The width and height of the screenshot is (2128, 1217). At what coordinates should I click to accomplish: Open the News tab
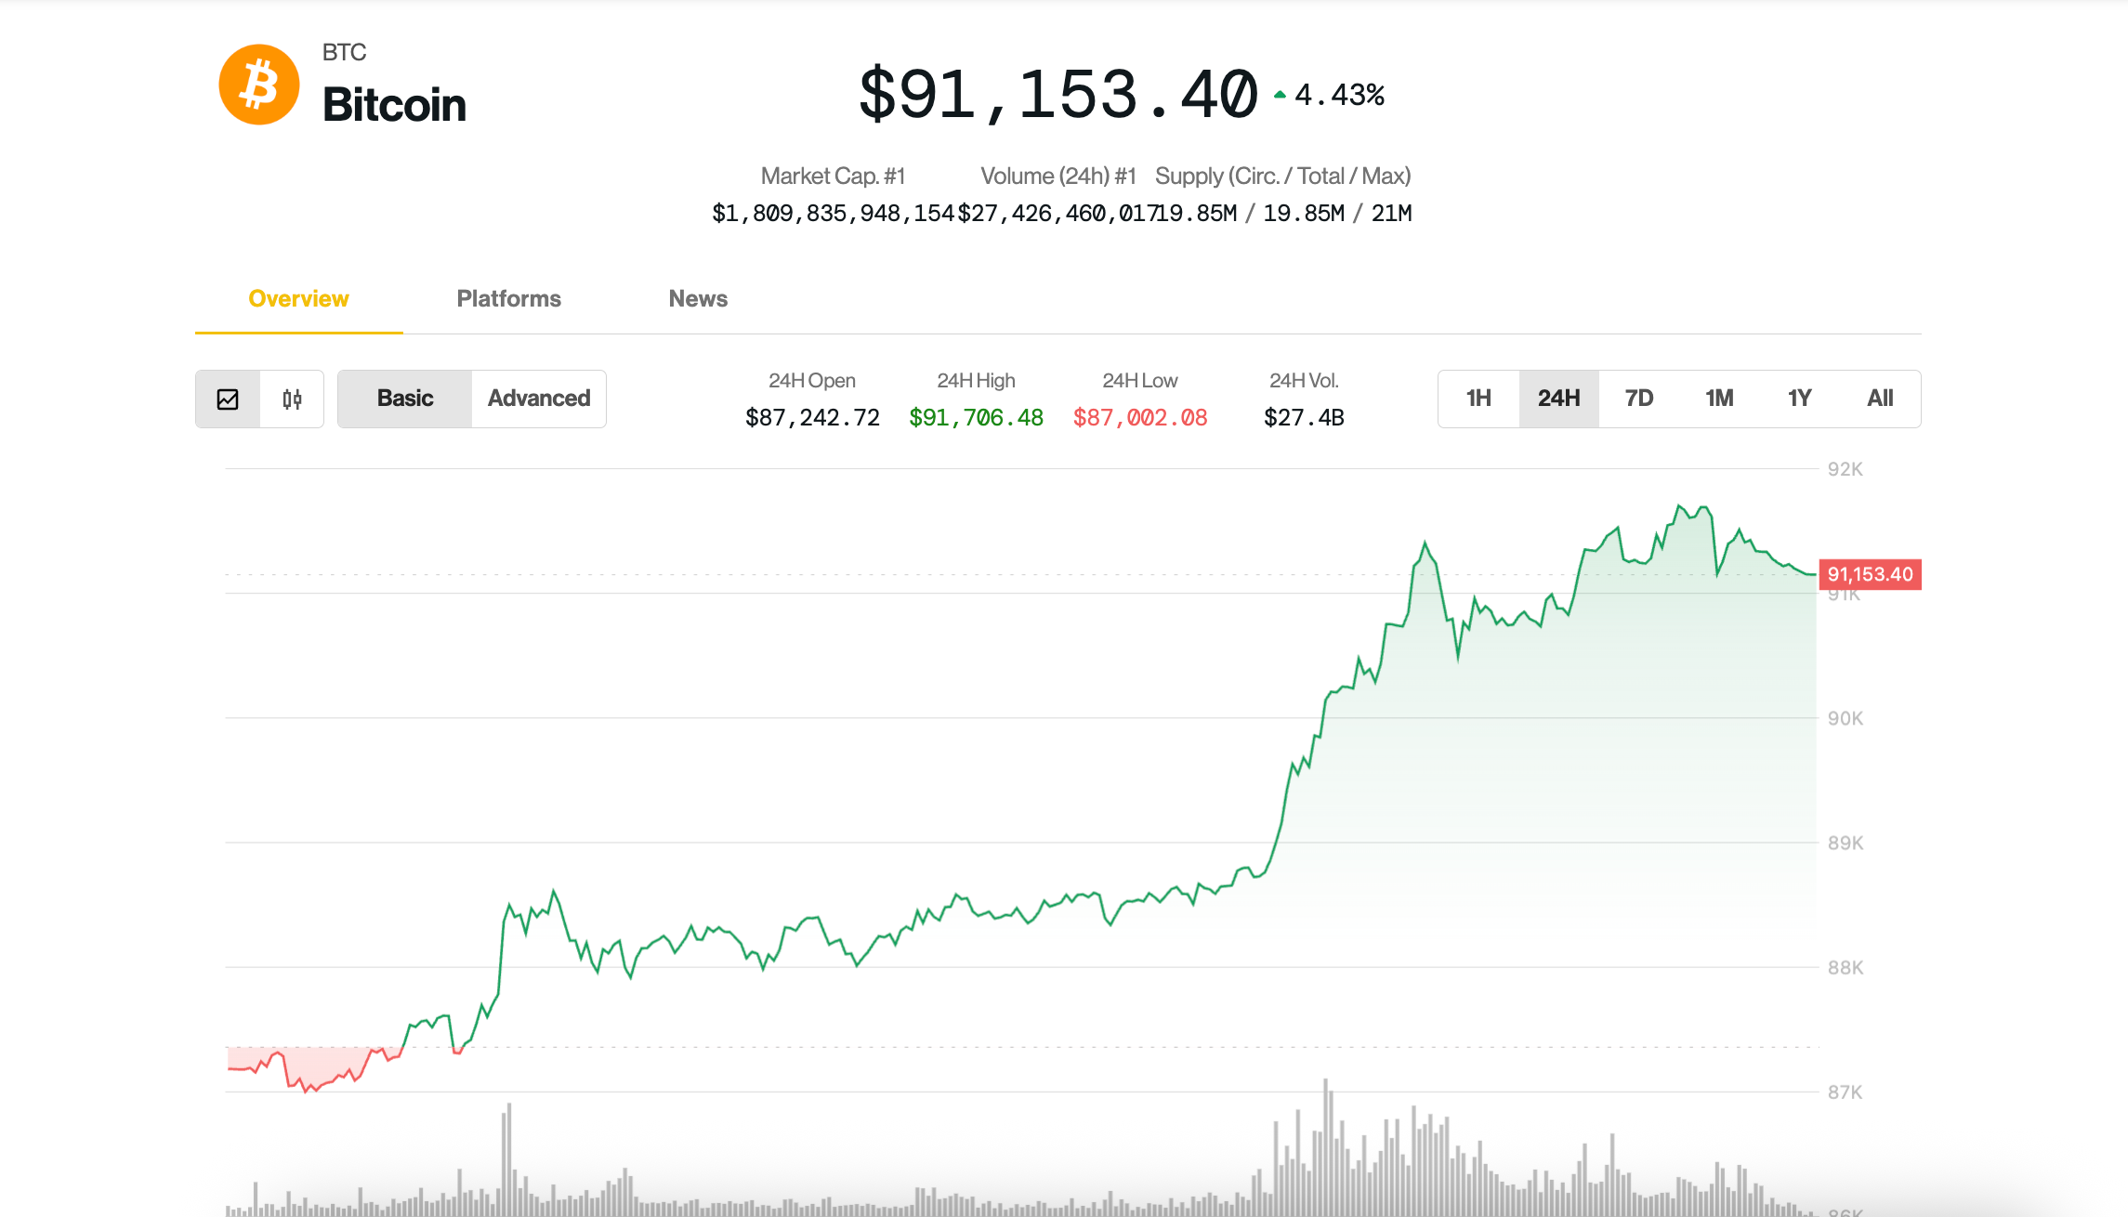(697, 298)
